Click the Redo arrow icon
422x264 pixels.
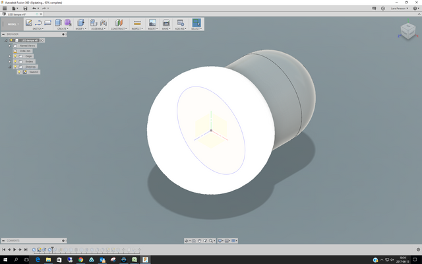pos(44,9)
